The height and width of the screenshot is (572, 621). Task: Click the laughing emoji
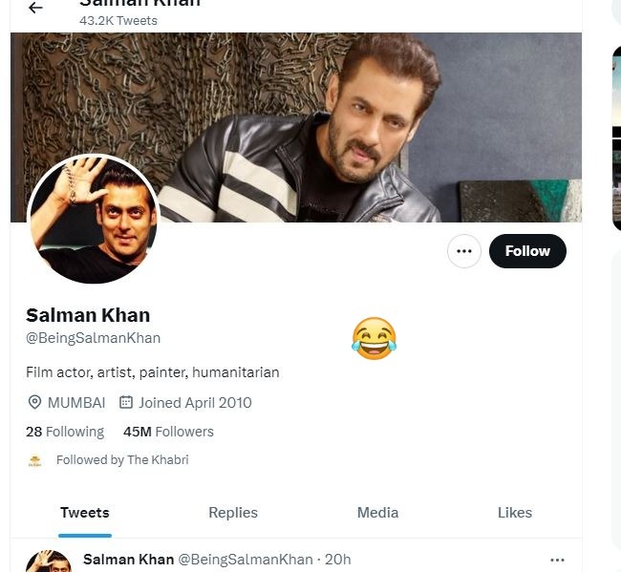coord(374,338)
